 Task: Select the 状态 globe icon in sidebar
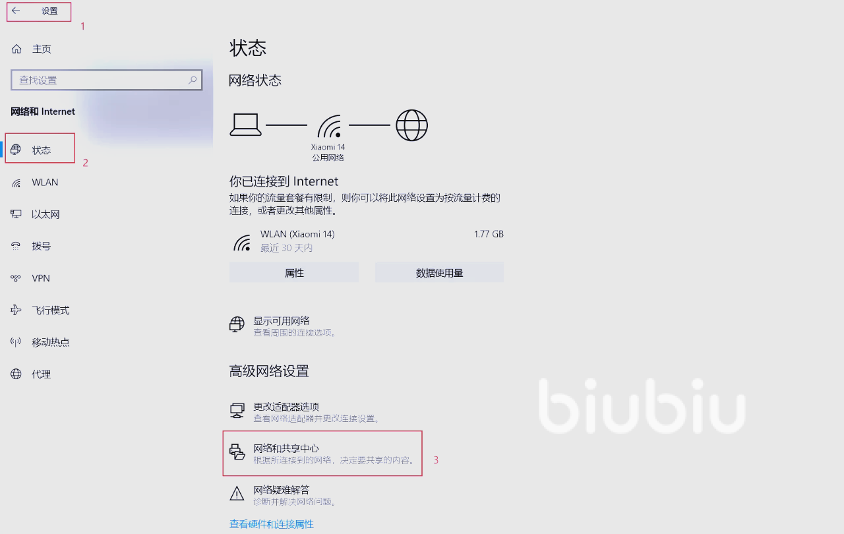coord(16,150)
